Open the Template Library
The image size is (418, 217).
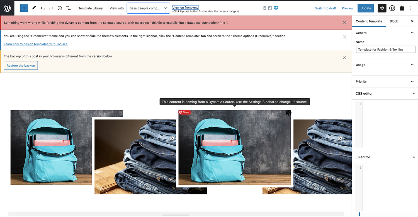click(91, 8)
